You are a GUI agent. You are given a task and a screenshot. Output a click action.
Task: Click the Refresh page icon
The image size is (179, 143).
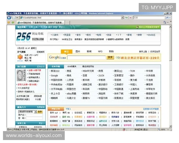coord(126,18)
